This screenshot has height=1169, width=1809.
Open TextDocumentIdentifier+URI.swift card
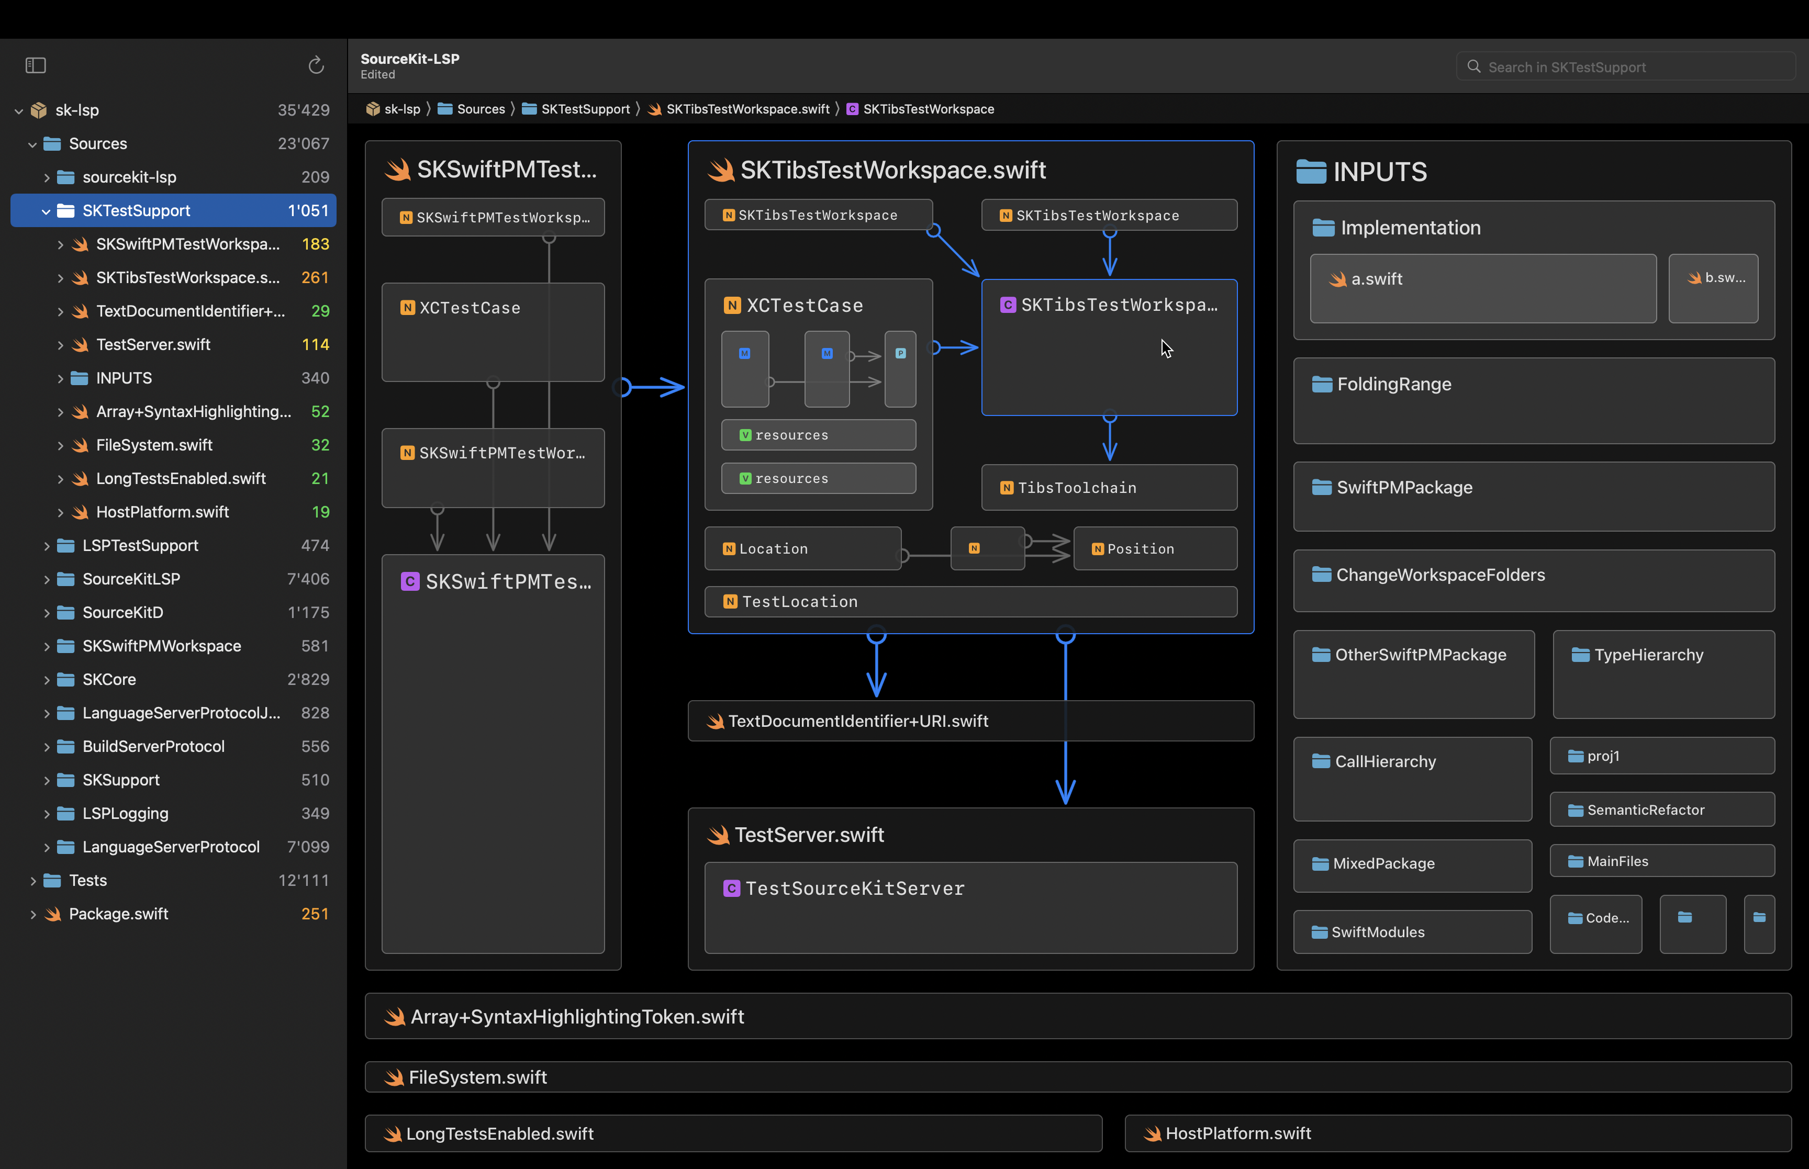(x=970, y=721)
